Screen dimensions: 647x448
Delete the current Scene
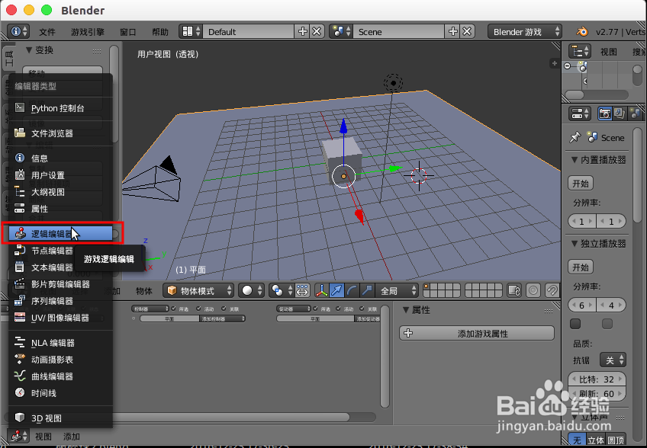467,31
